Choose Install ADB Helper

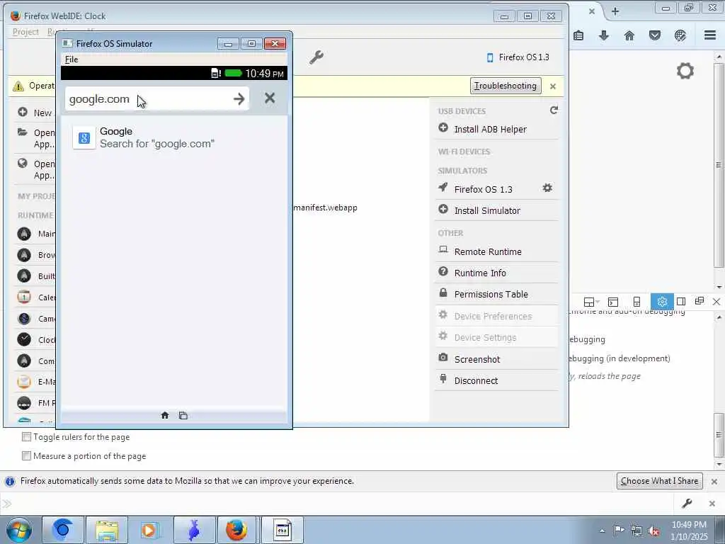496,129
